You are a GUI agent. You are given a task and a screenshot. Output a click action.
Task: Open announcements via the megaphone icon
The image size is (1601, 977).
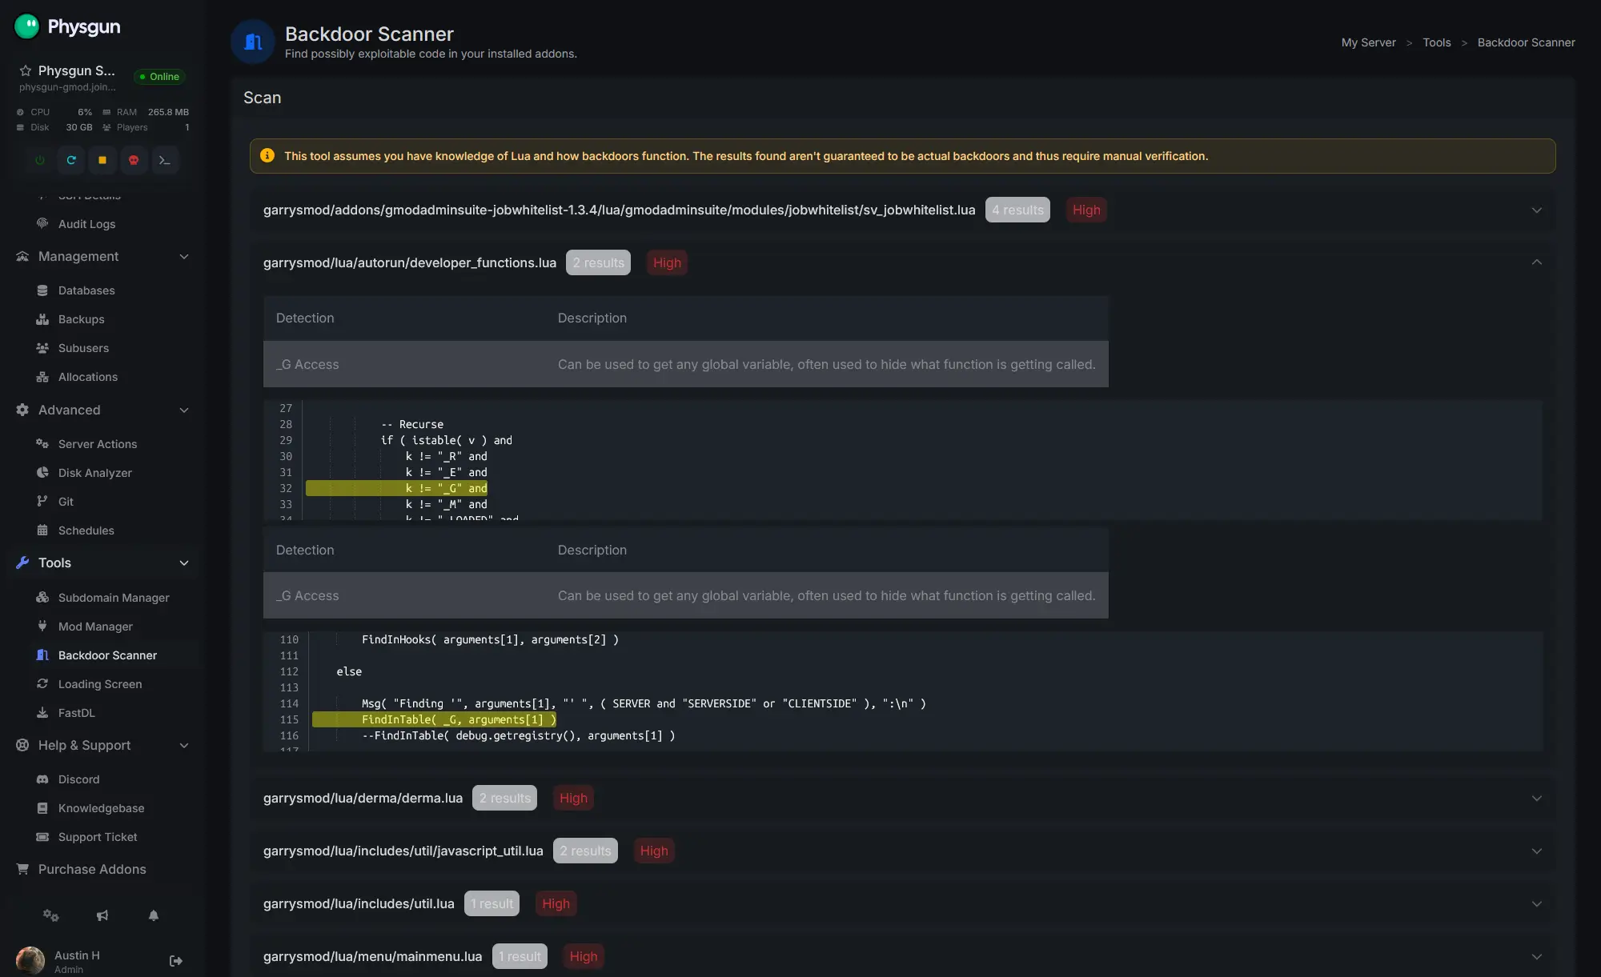[x=102, y=915]
